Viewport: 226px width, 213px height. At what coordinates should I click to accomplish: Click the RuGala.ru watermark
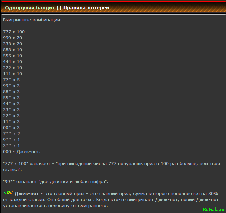(x=214, y=209)
